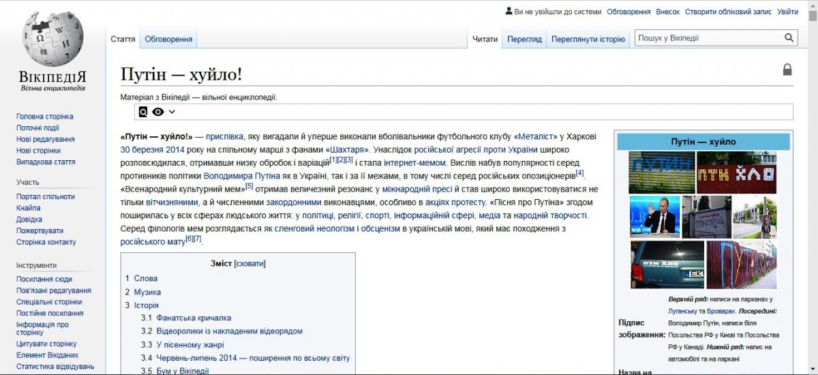Click Цитувати сторінку link
This screenshot has width=818, height=375.
point(46,344)
